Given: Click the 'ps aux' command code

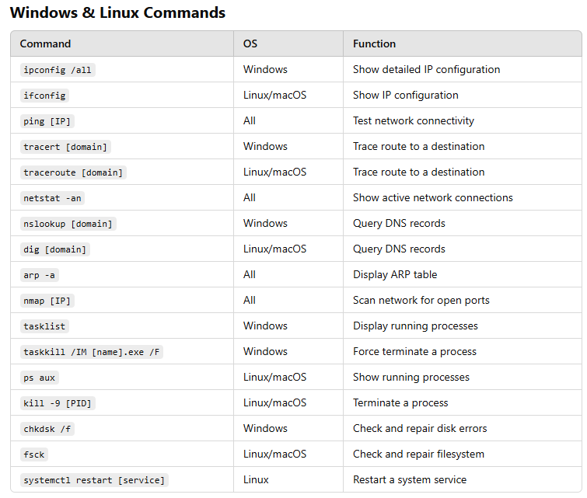Looking at the screenshot, I should tap(40, 378).
